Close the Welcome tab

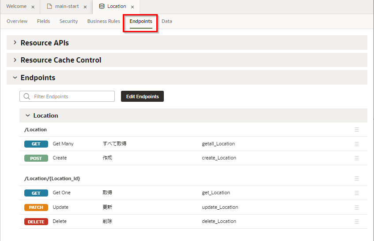coord(33,7)
